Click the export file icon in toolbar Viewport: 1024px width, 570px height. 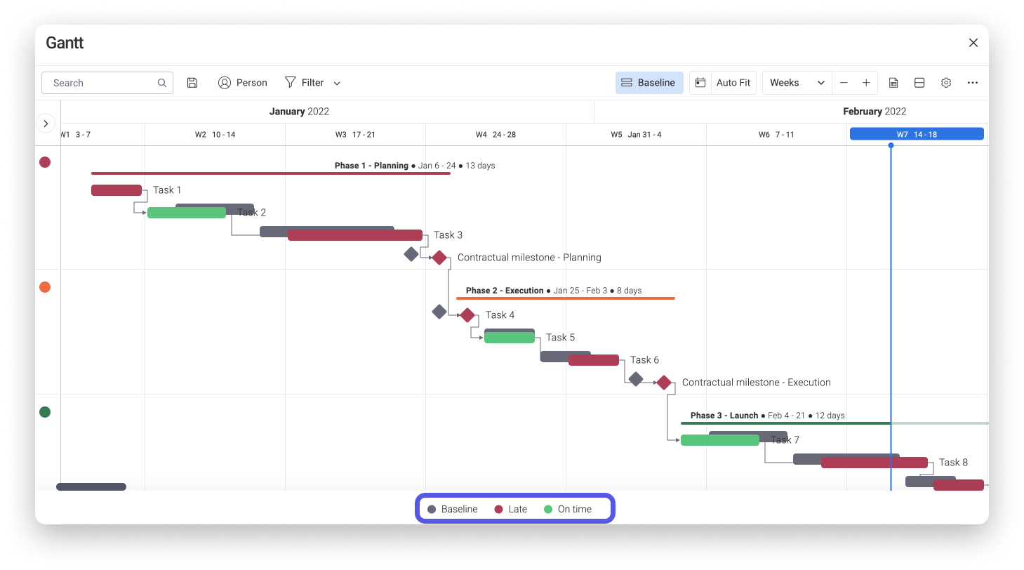coord(893,83)
